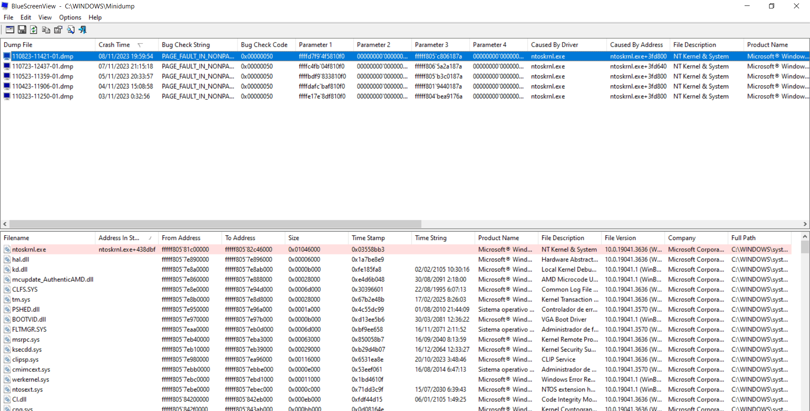Click the upper pane horizontal scrollbar thumb

pyautogui.click(x=215, y=224)
